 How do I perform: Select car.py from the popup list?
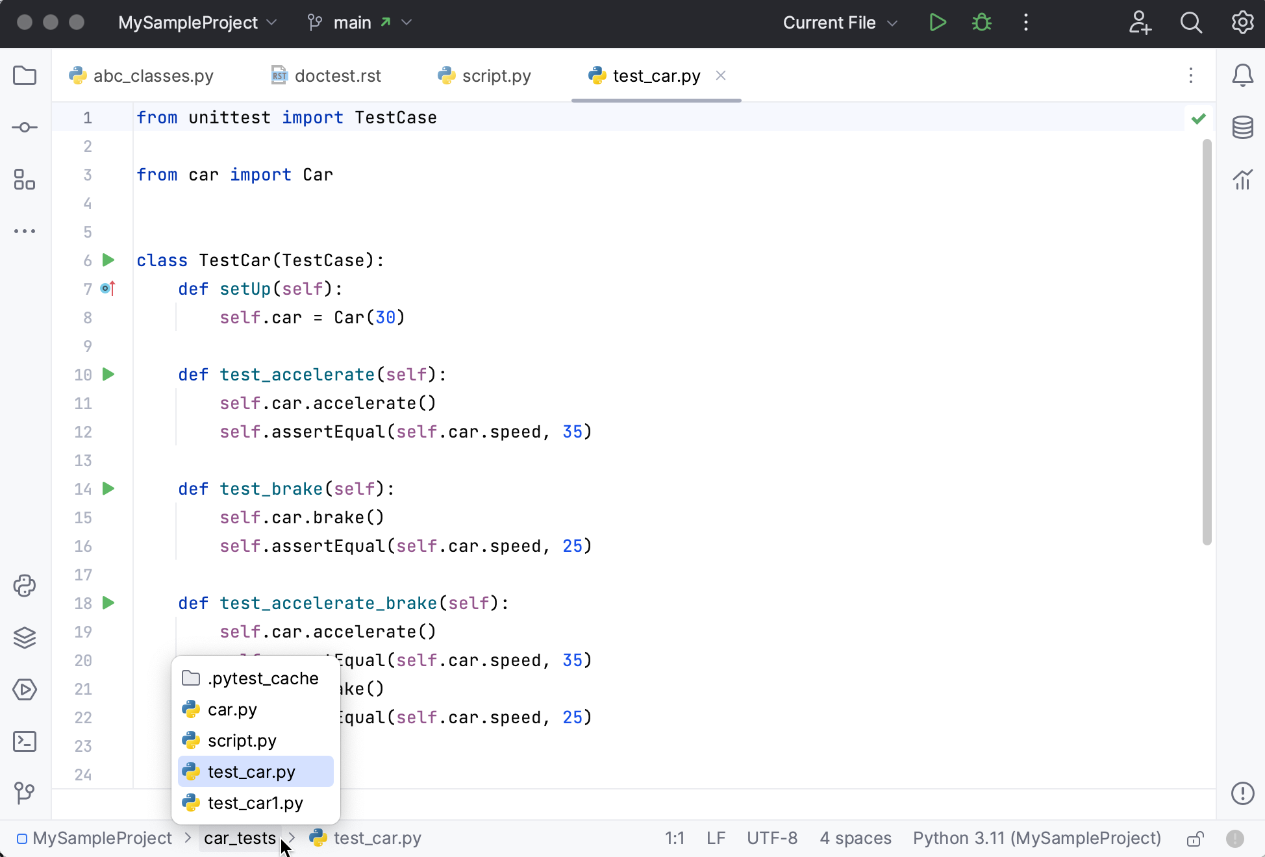pyautogui.click(x=232, y=709)
